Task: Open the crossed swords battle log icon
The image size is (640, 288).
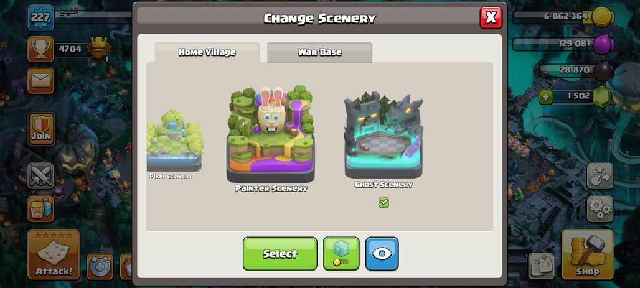Action: pyautogui.click(x=41, y=176)
